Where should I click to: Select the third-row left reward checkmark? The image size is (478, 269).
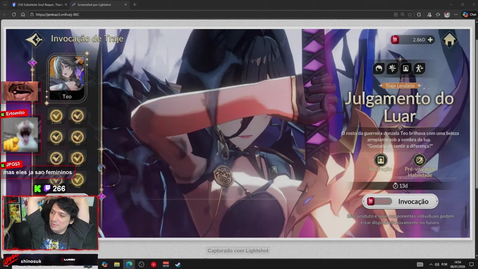[56, 158]
